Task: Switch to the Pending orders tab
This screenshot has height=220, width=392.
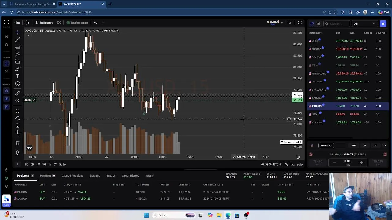Action: [x=47, y=176]
